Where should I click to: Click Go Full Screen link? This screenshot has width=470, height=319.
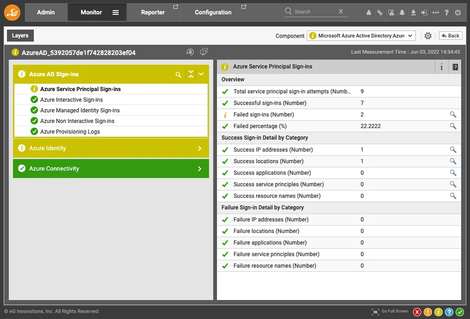click(x=395, y=311)
